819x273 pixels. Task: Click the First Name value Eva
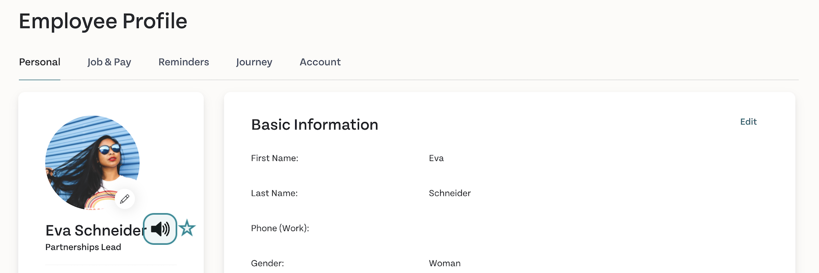(x=436, y=158)
